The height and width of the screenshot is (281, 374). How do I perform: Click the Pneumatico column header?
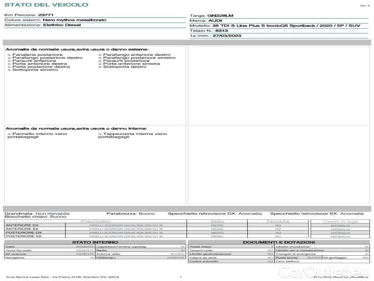point(96,221)
